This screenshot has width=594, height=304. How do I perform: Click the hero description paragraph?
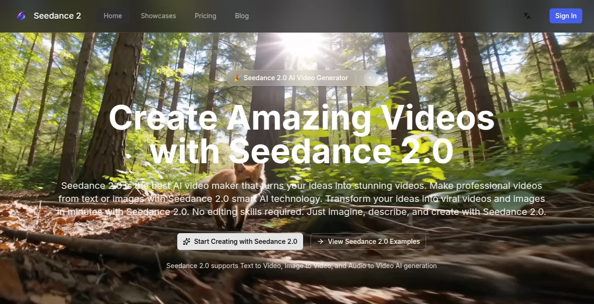(302, 199)
